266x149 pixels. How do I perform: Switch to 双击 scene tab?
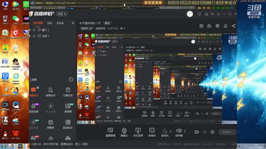coord(50,23)
